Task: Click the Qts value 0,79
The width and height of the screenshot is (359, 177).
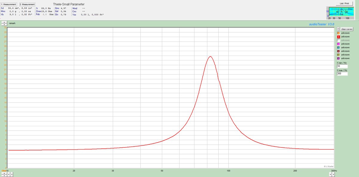Action: (63, 14)
